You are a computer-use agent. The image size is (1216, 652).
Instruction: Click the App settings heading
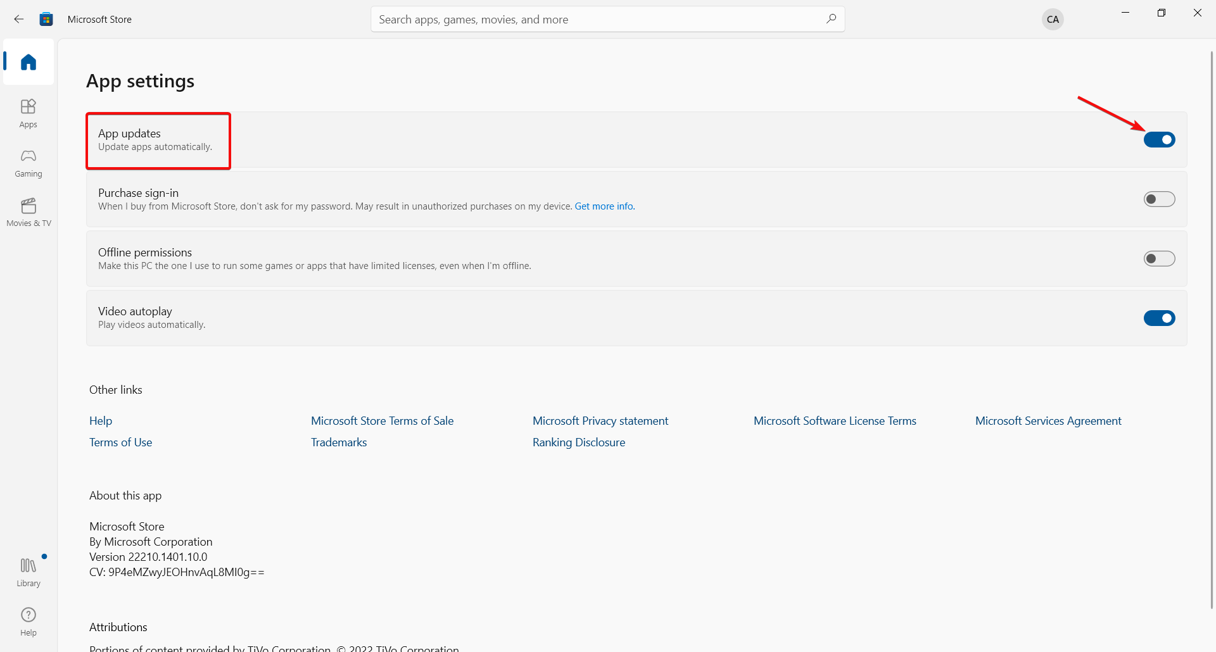pos(140,82)
